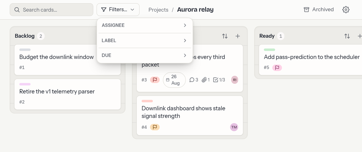Click the red flag on card #3

[155, 80]
